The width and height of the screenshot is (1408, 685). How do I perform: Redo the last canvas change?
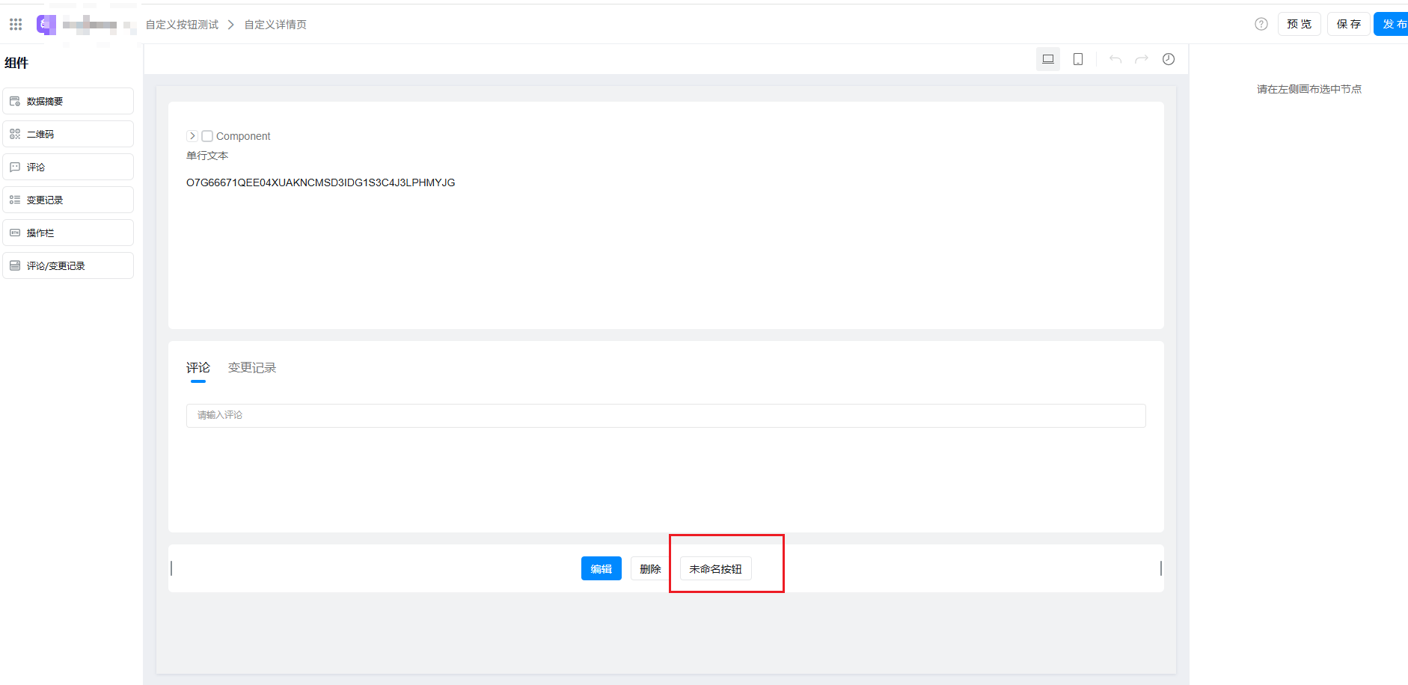(1142, 59)
